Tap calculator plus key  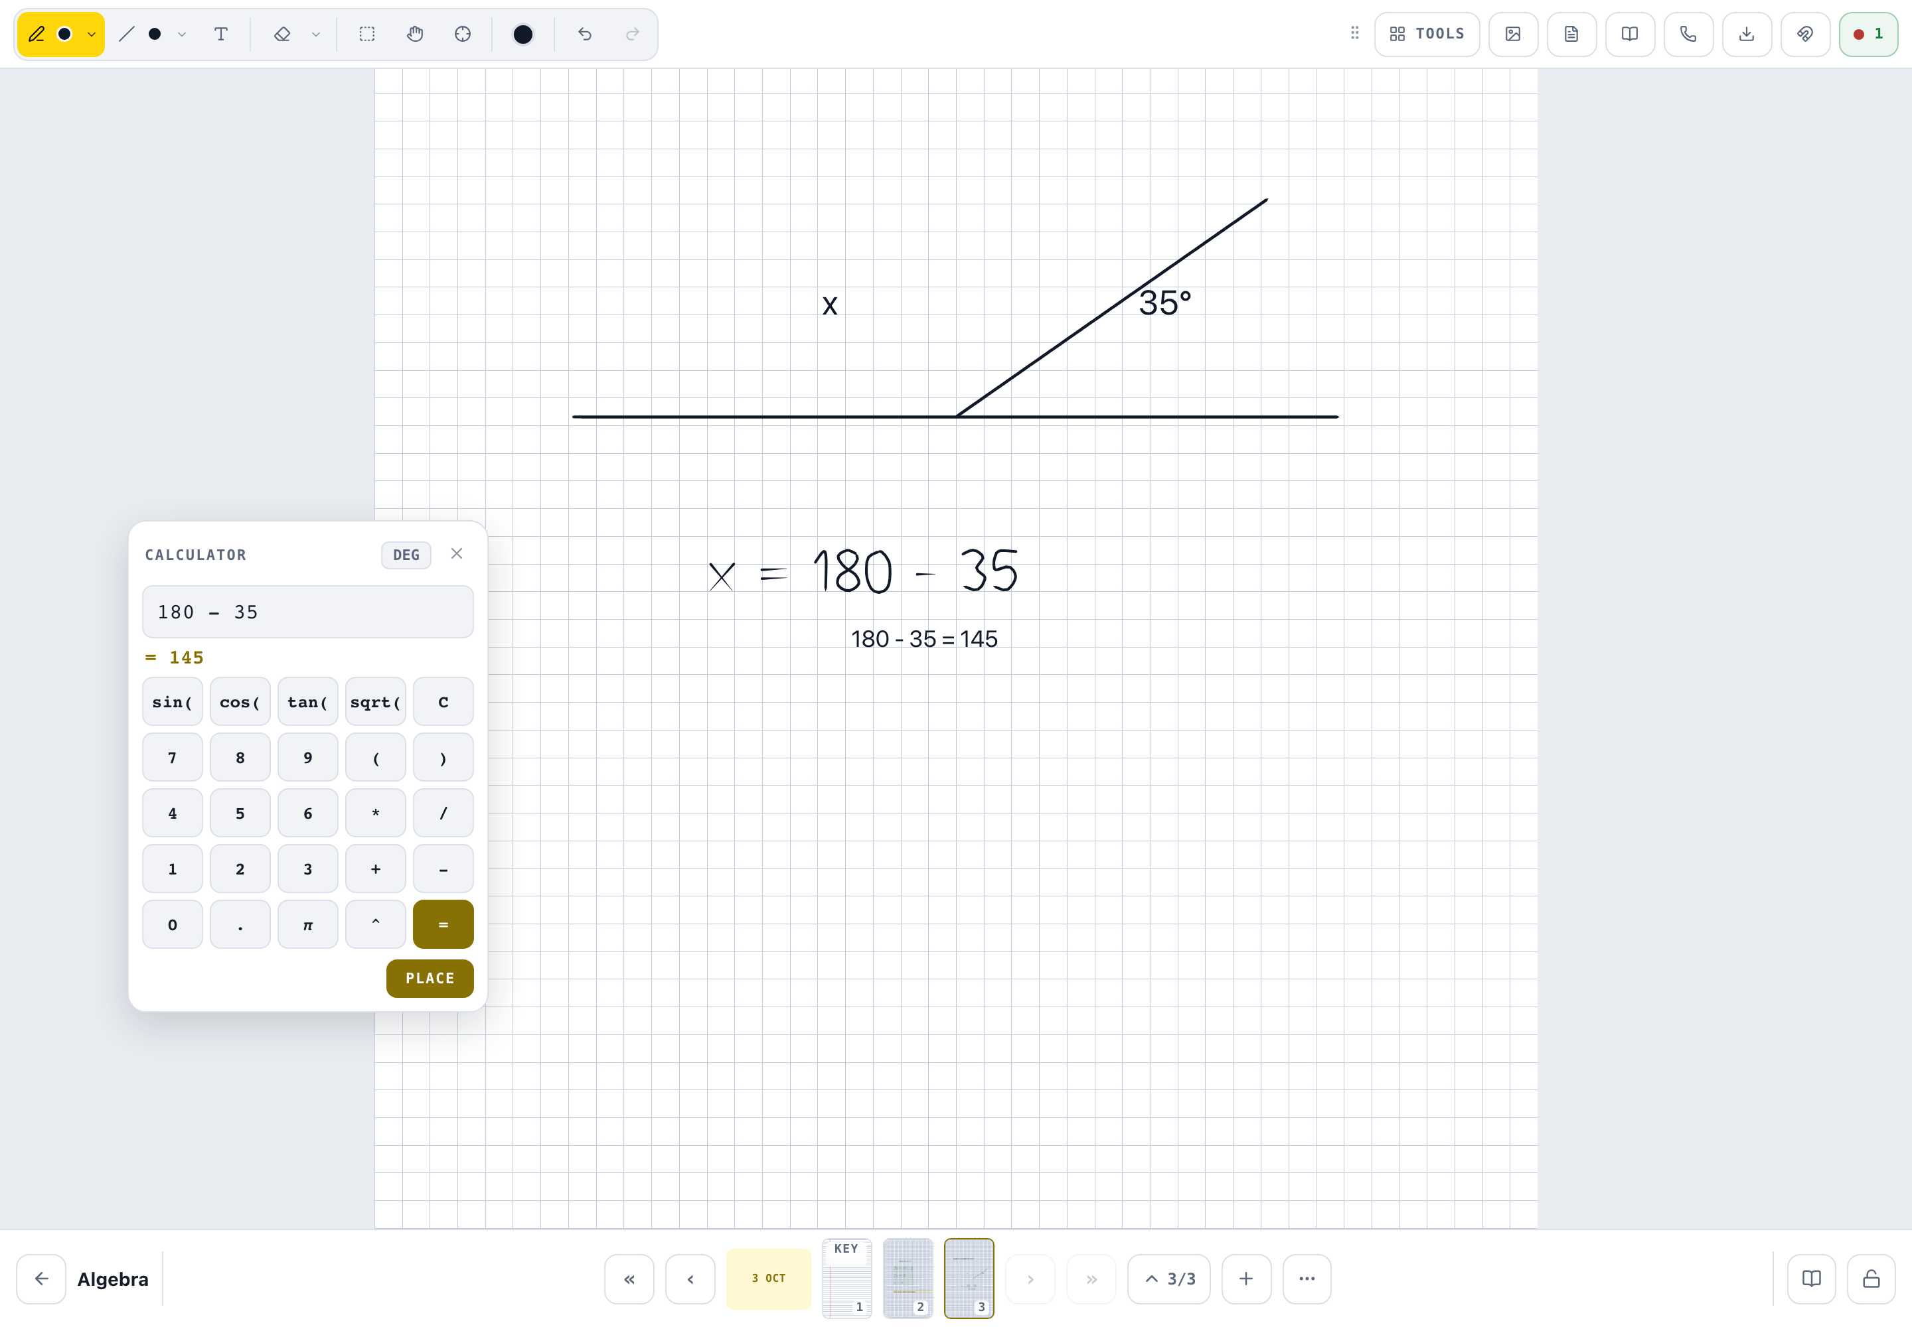[x=375, y=869]
